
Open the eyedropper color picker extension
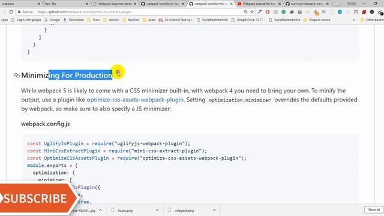[260, 12]
